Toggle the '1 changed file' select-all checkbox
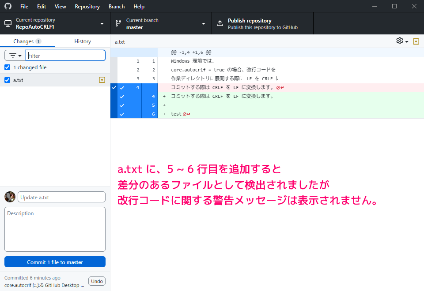This screenshot has height=291, width=424. coord(7,67)
